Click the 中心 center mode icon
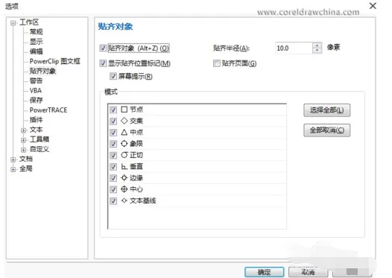 pyautogui.click(x=124, y=189)
